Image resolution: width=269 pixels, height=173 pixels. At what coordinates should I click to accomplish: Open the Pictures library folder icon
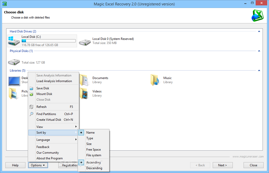coord(14,93)
